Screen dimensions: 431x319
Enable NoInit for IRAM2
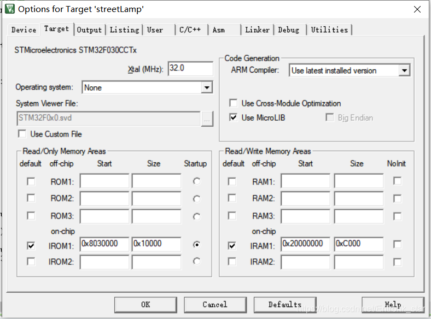tap(397, 262)
